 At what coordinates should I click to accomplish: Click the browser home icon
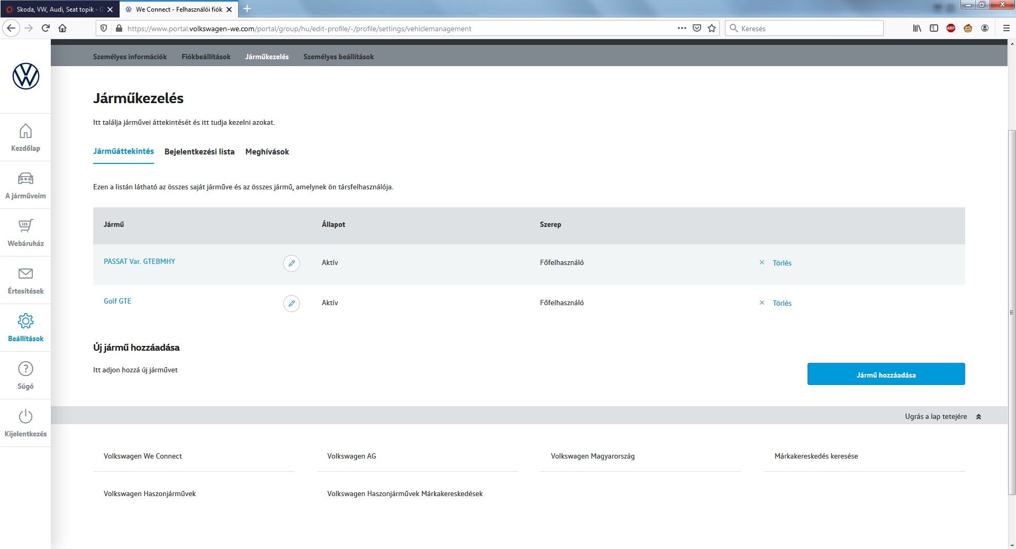62,28
